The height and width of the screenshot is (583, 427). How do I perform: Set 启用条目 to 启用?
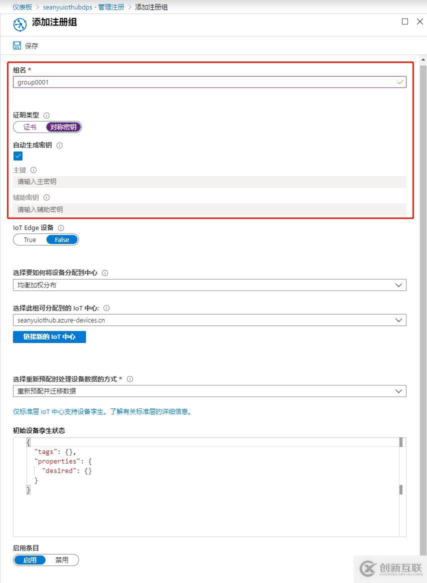pos(30,560)
